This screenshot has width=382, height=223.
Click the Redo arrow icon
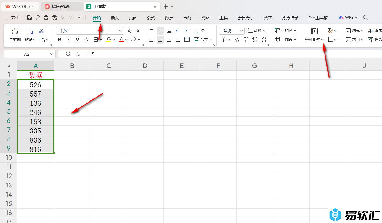pos(71,18)
